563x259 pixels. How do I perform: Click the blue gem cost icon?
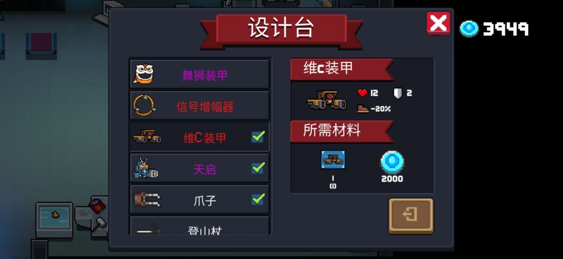(391, 162)
